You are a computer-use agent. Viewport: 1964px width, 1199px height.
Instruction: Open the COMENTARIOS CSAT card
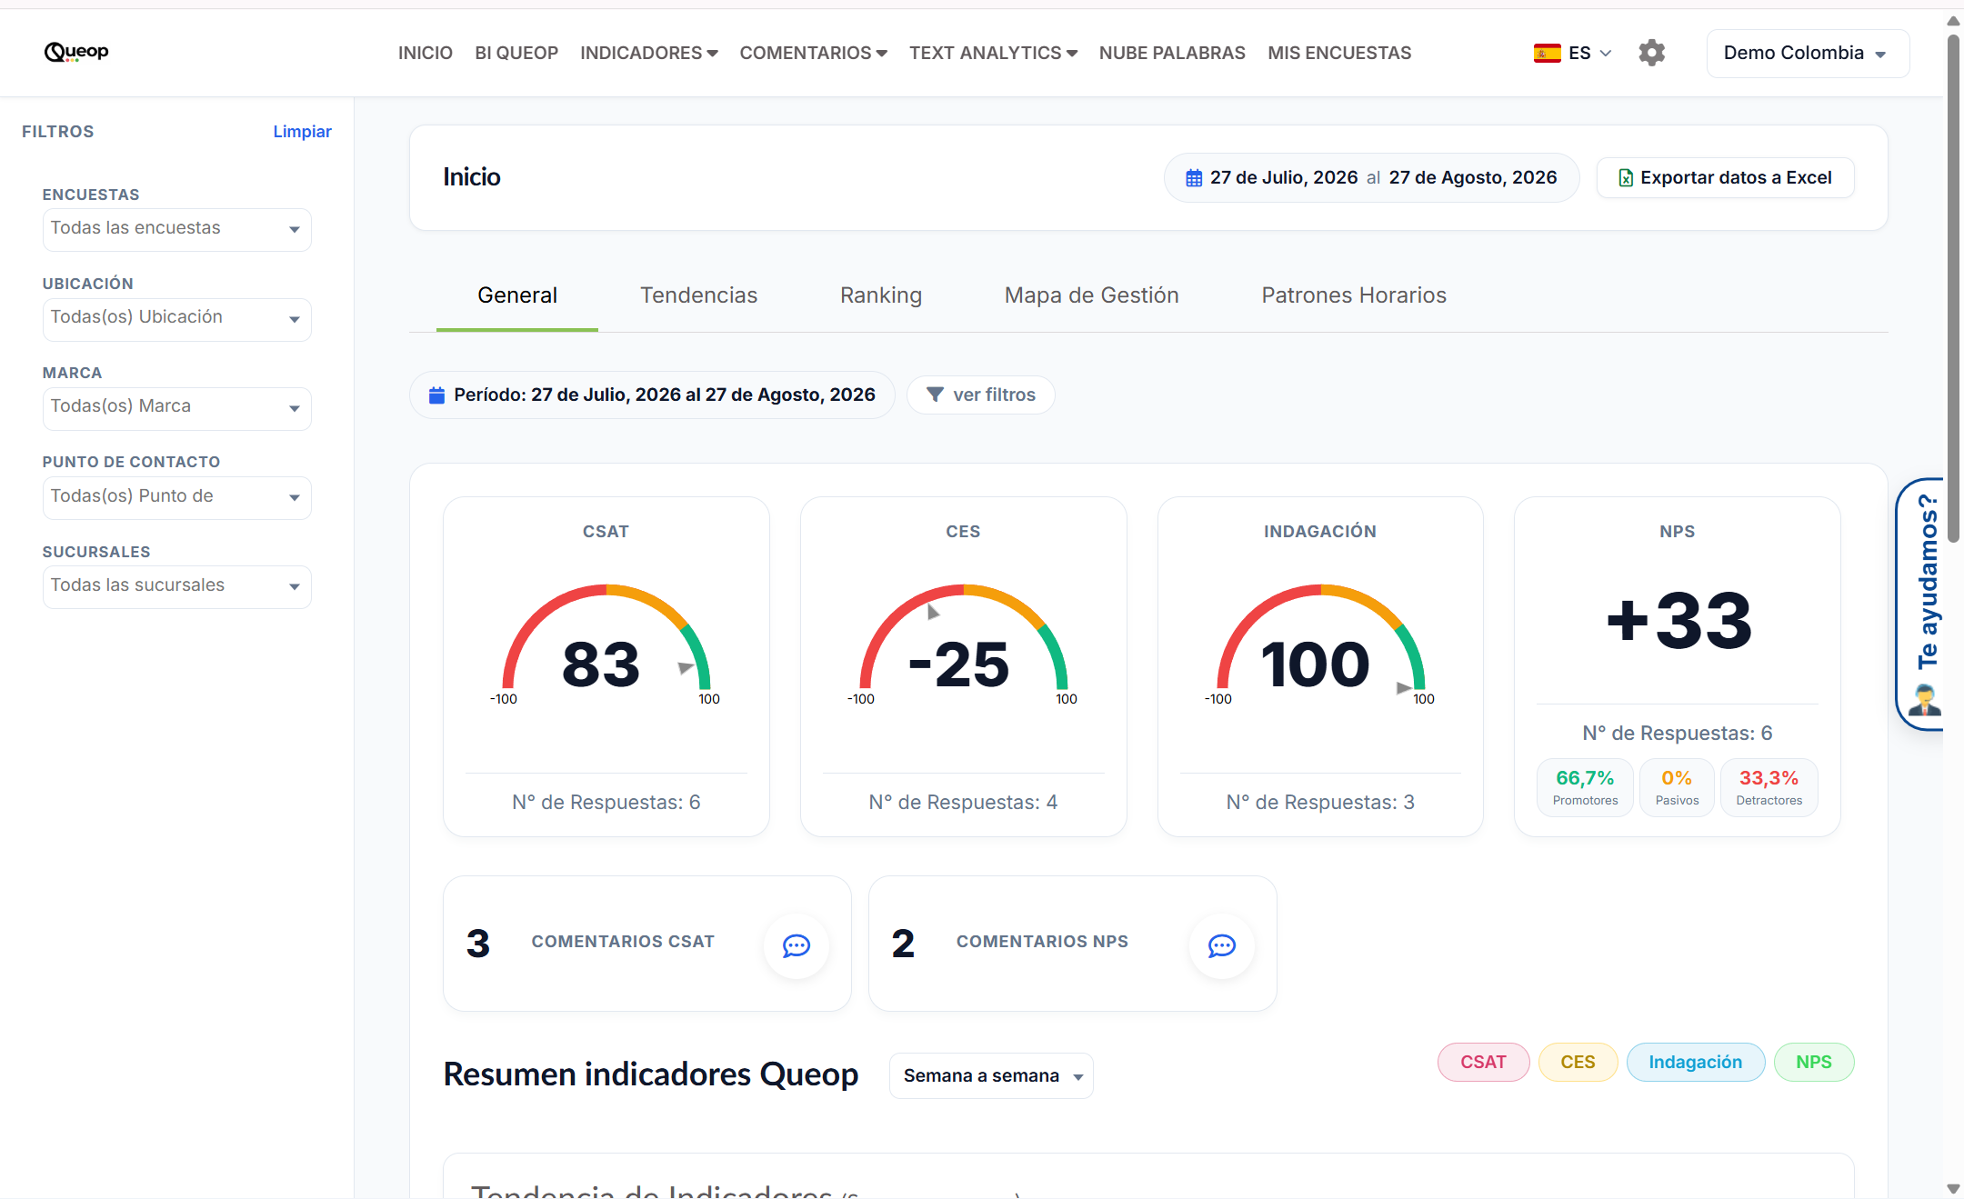point(646,944)
